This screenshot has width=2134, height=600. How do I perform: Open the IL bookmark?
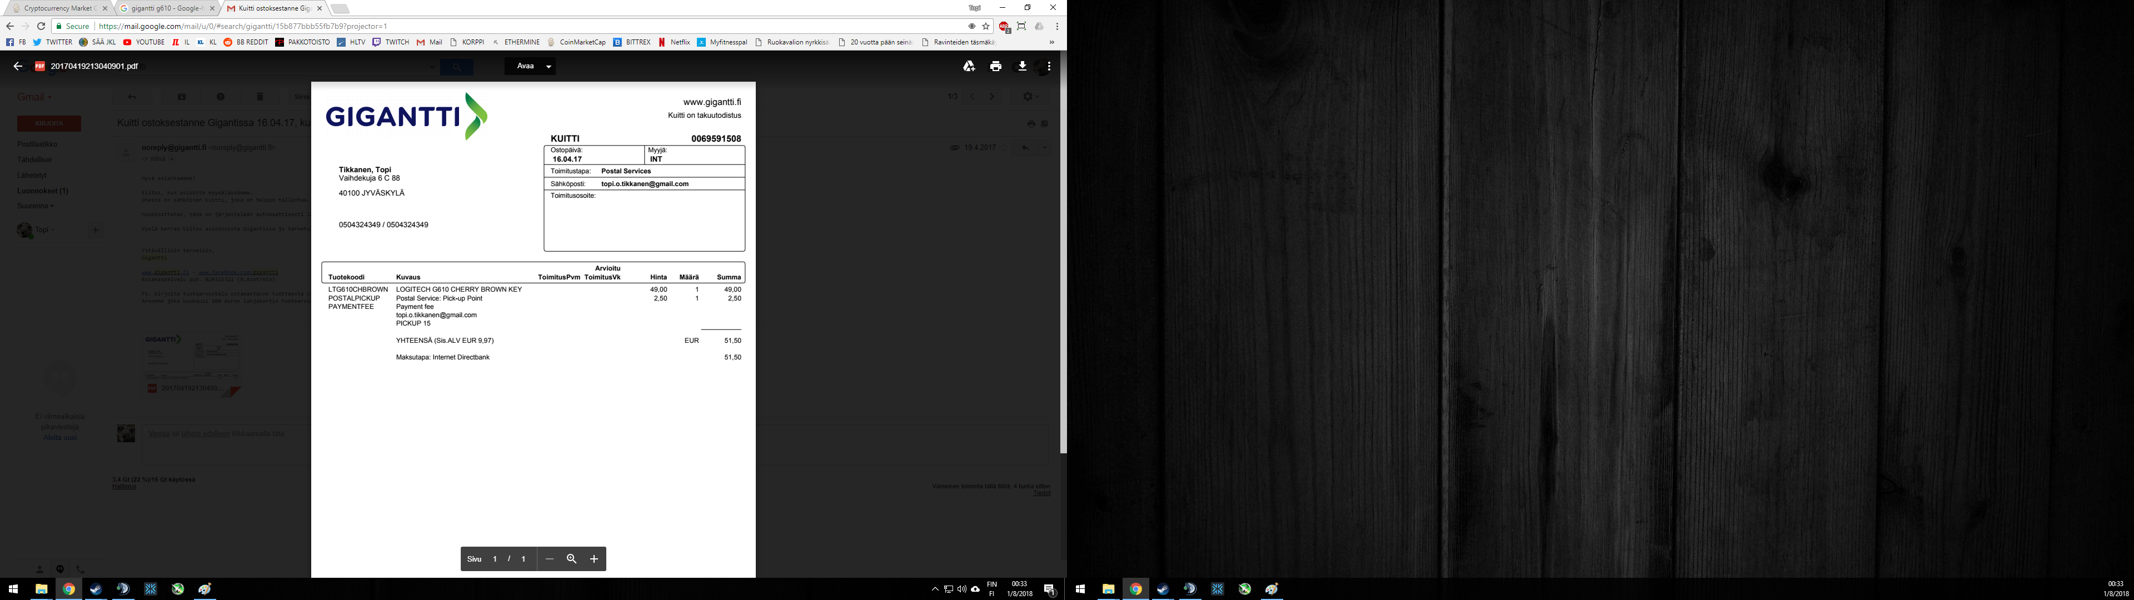(181, 42)
